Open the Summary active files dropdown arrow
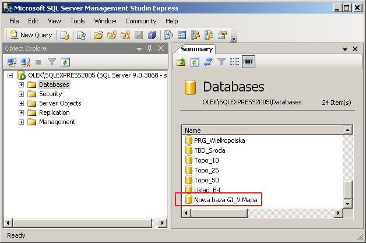The width and height of the screenshot is (366, 243). pos(345,50)
